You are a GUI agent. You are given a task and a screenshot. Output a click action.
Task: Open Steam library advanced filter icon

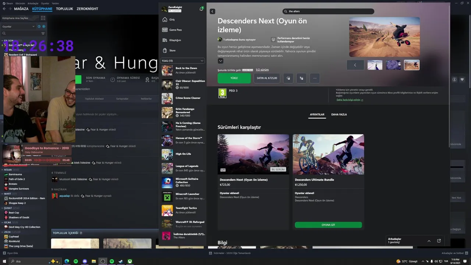point(43,33)
